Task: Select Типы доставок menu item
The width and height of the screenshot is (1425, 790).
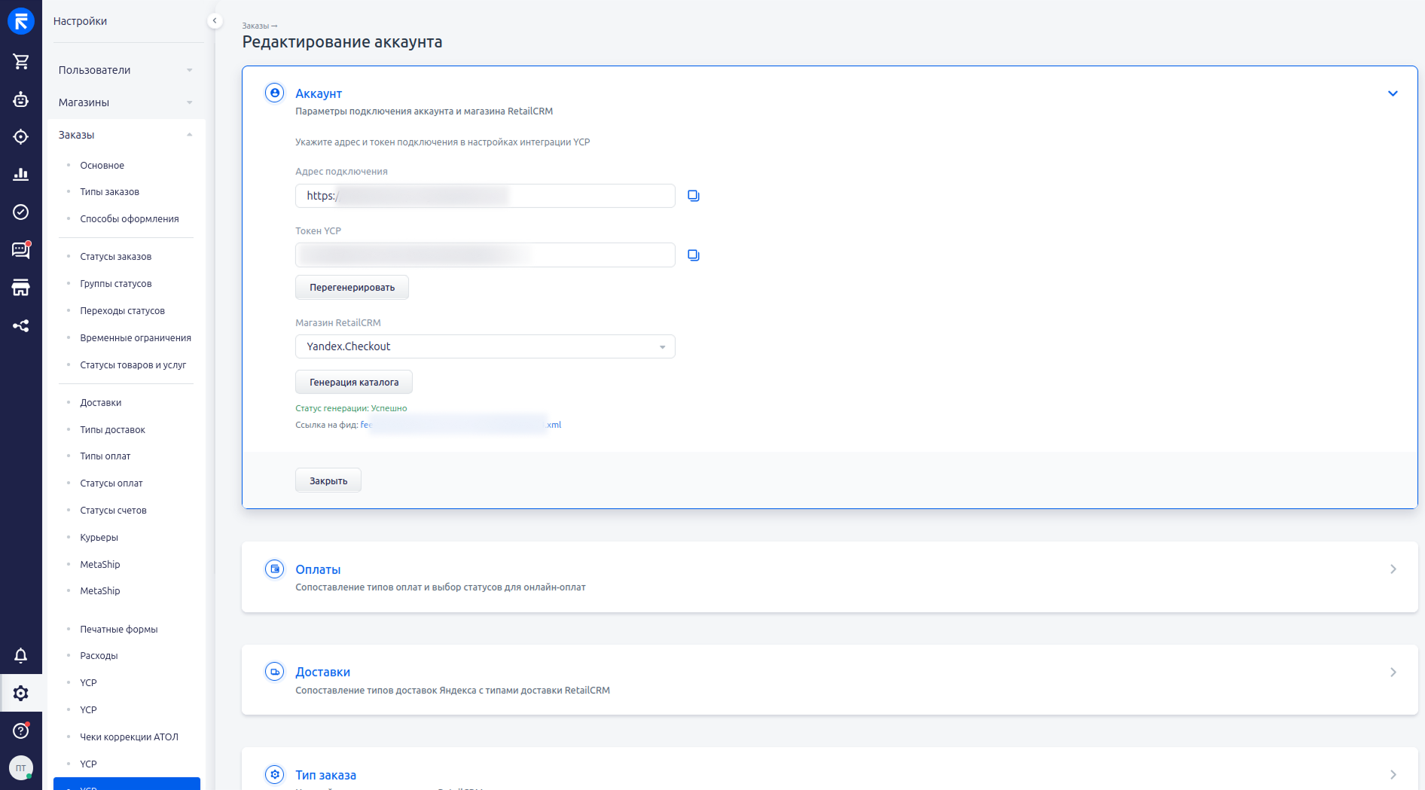Action: (x=113, y=430)
